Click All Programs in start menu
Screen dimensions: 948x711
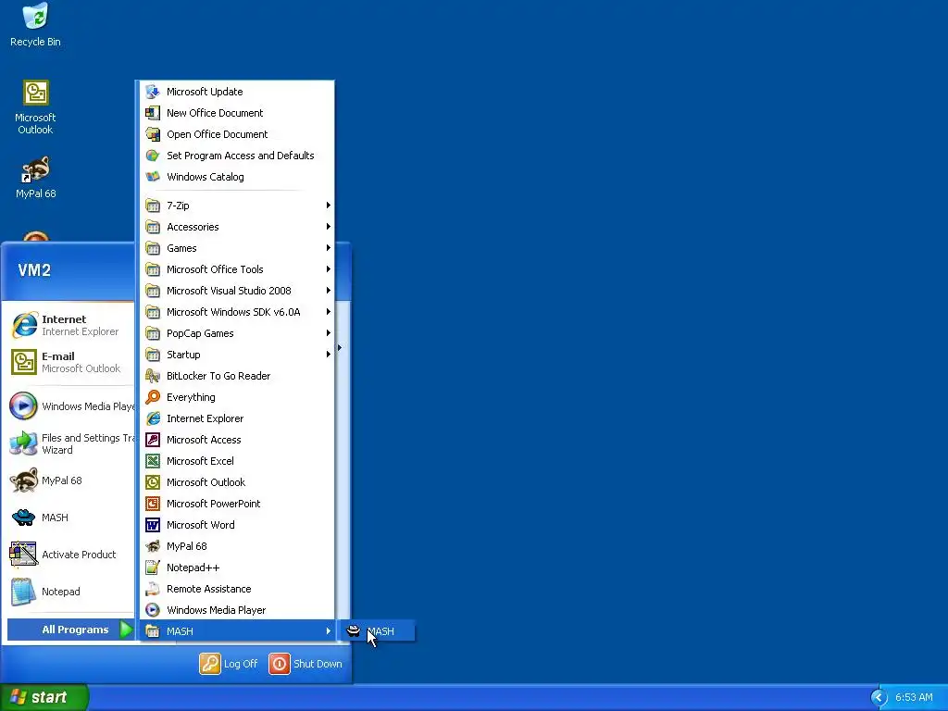coord(70,630)
